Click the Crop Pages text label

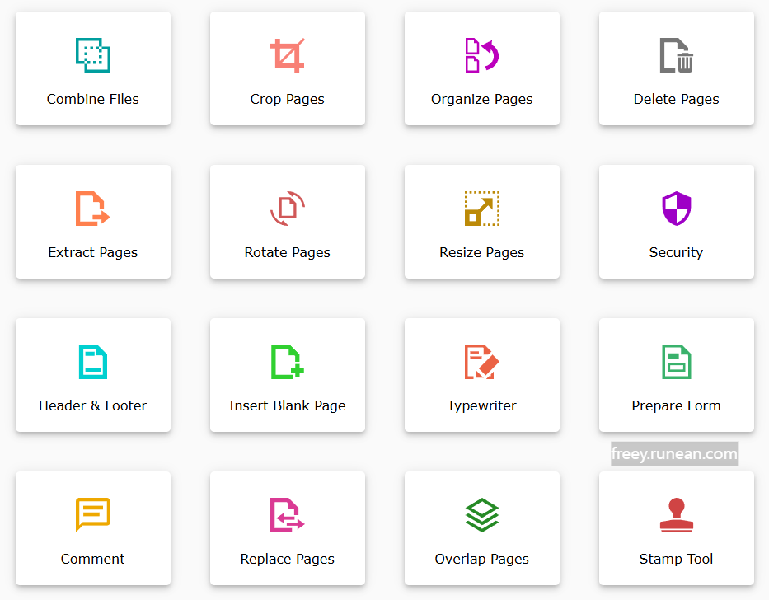(x=287, y=99)
